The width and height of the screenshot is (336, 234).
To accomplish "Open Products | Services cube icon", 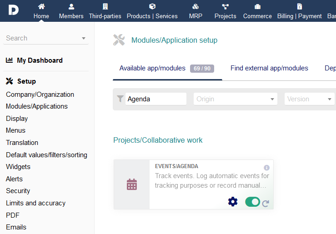I will click(152, 6).
